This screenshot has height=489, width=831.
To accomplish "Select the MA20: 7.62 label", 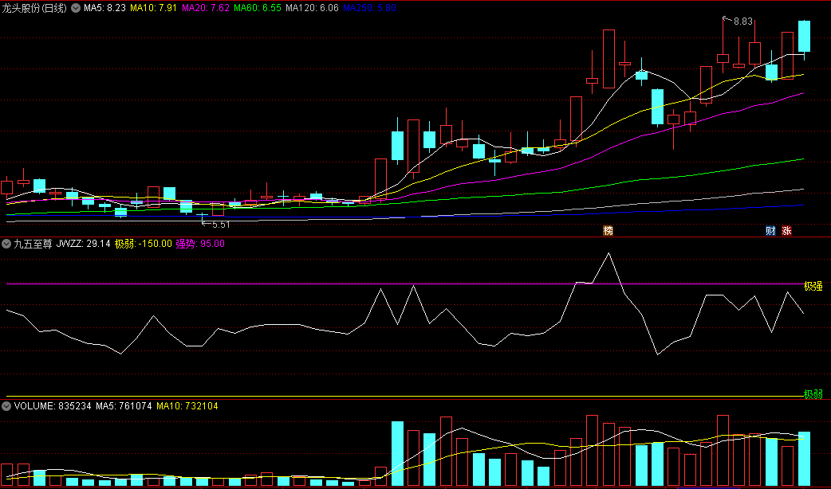I will click(x=206, y=8).
